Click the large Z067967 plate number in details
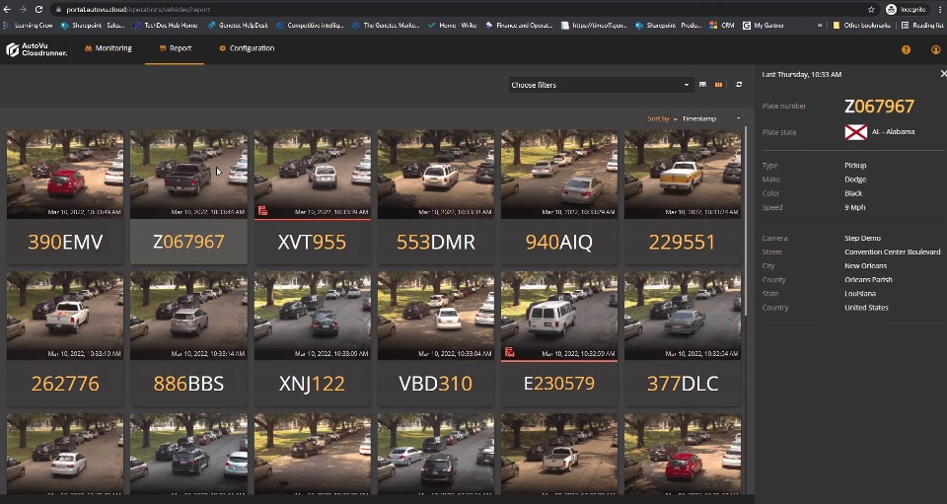Viewport: 947px width, 504px height. click(879, 107)
